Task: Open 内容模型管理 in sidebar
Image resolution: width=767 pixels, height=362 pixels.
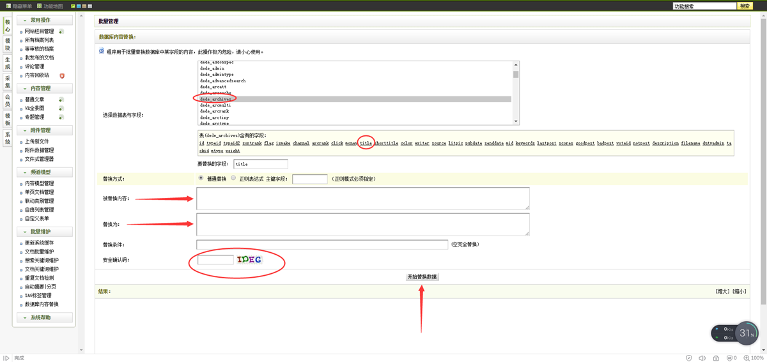Action: pos(40,183)
